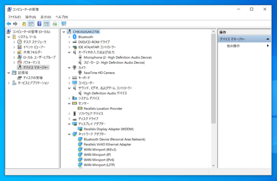Click the DVD/CD-ROM drive icon
Image resolution: width=277 pixels, height=181 pixels.
(75, 42)
